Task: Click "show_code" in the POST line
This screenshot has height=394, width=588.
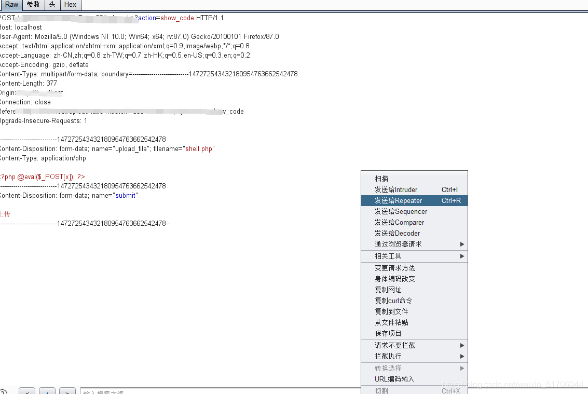Action: pyautogui.click(x=177, y=18)
